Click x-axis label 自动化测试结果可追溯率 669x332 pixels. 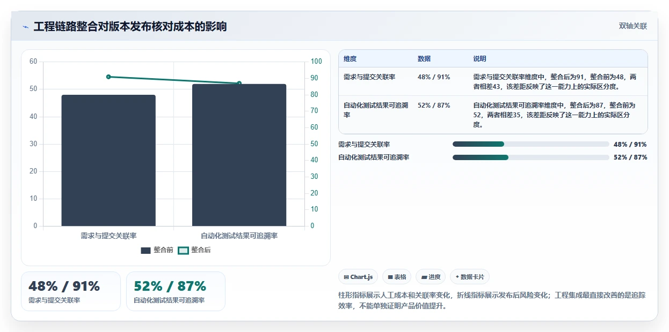click(239, 236)
